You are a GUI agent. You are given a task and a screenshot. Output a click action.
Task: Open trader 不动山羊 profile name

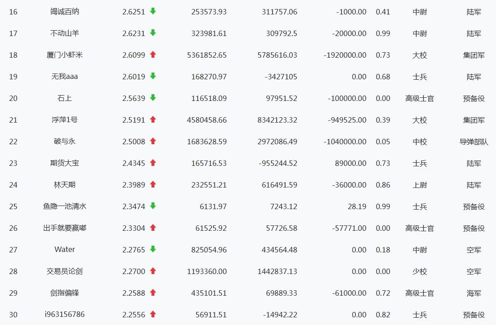click(x=64, y=33)
